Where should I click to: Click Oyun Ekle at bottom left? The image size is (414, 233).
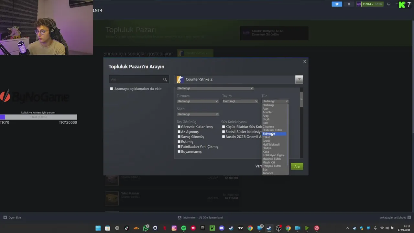[x=15, y=217]
